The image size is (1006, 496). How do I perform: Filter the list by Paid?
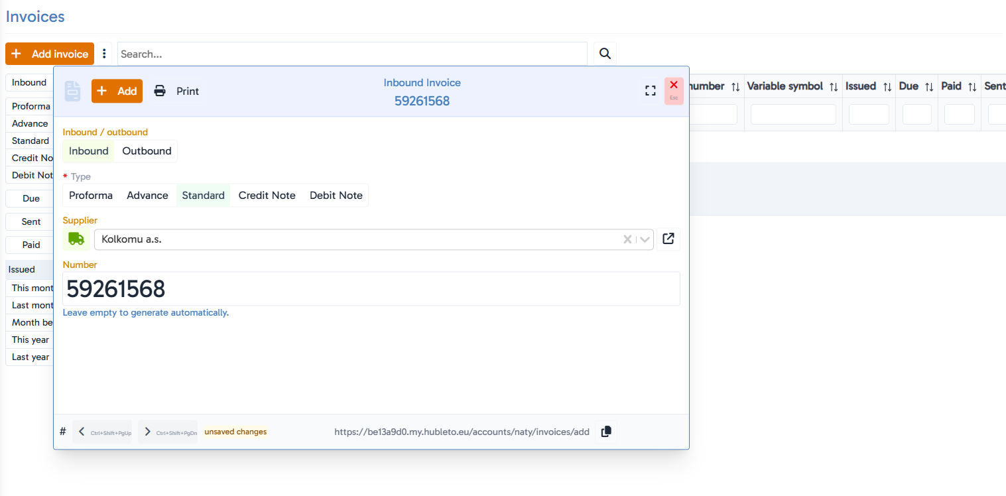point(31,245)
